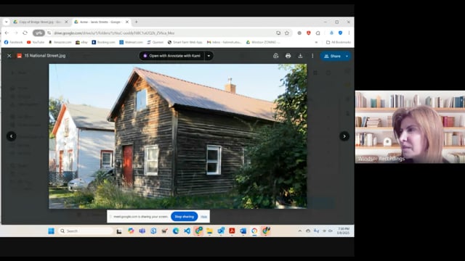Go to the previous image

coord(12,136)
